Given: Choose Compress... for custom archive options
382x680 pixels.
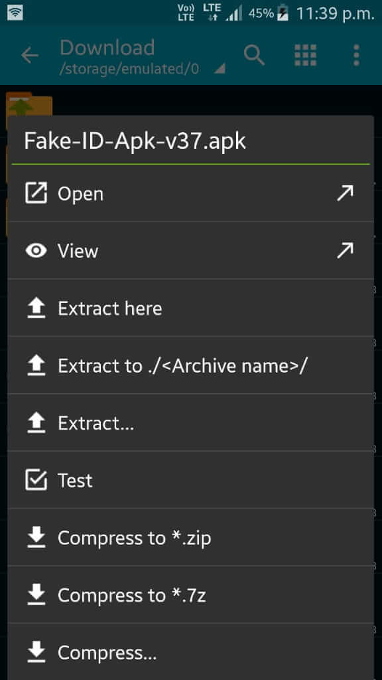Looking at the screenshot, I should tap(106, 652).
